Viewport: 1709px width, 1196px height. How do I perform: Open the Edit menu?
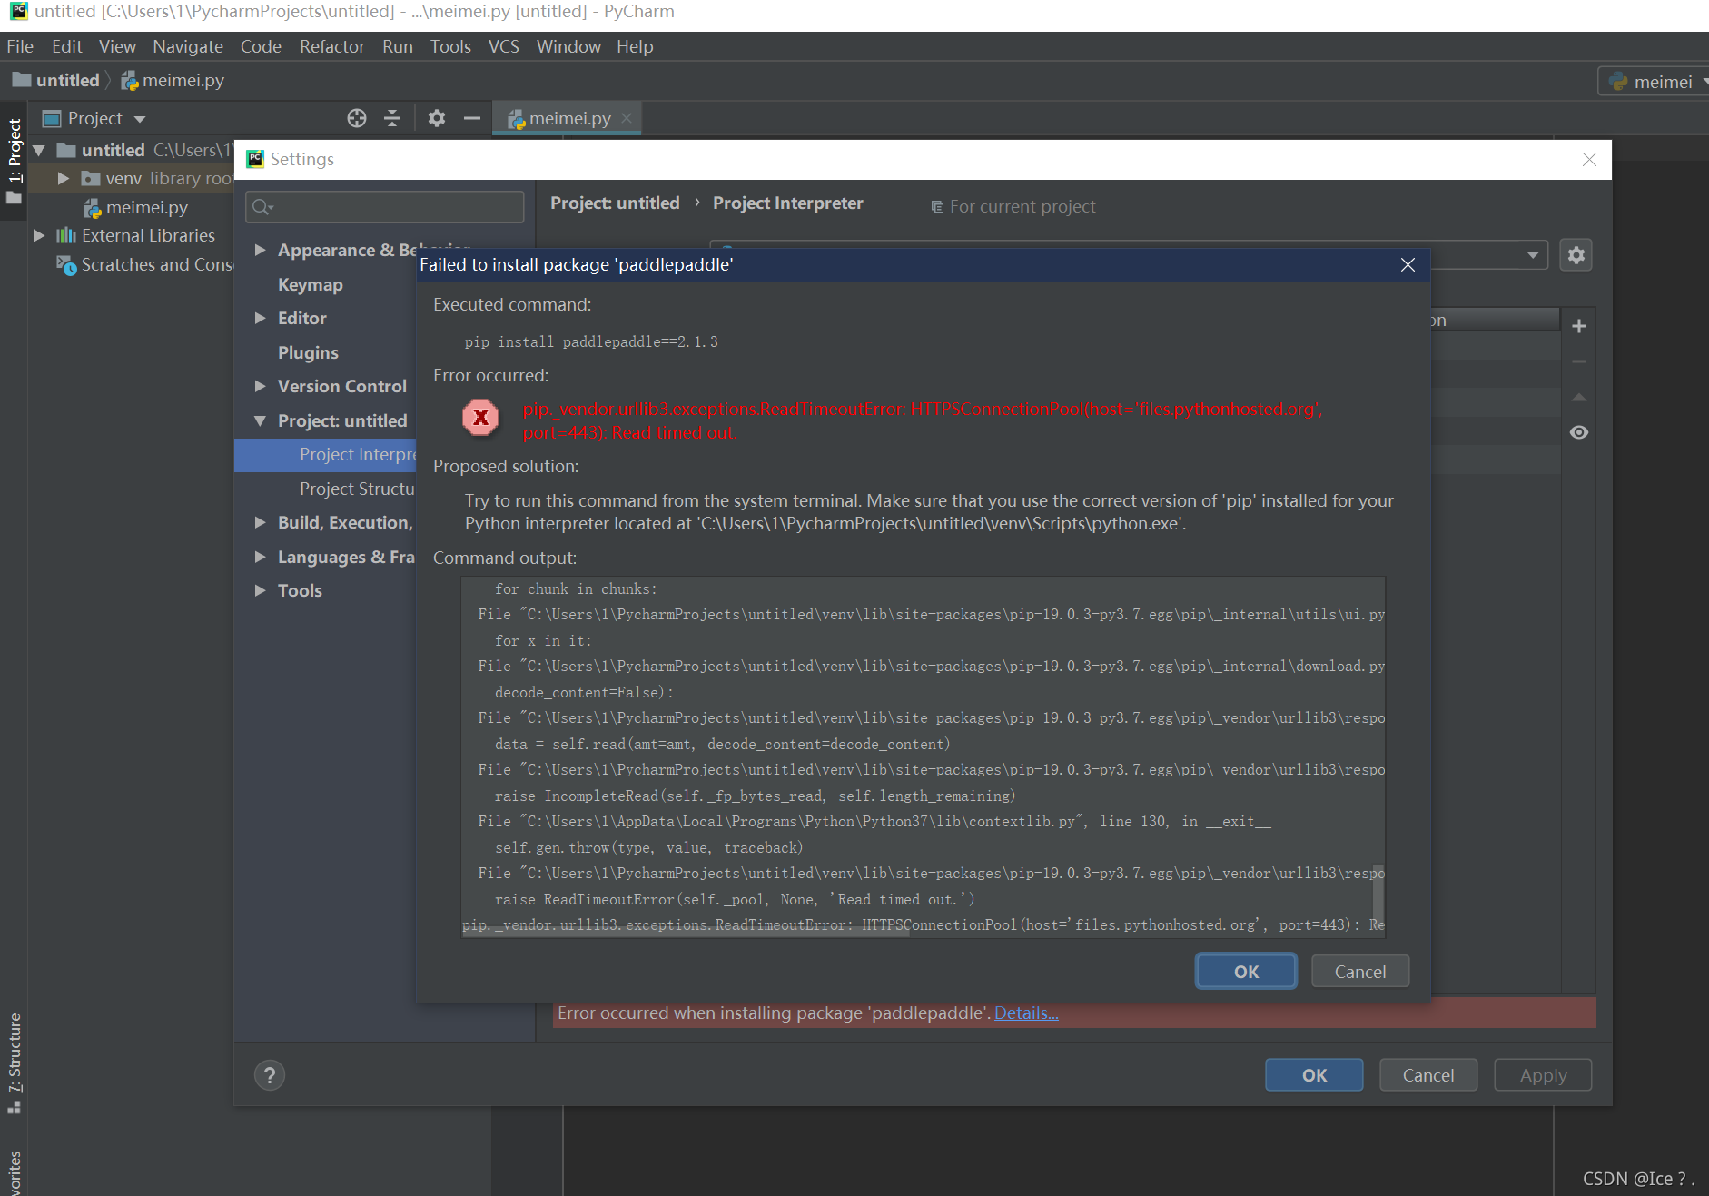[x=66, y=46]
